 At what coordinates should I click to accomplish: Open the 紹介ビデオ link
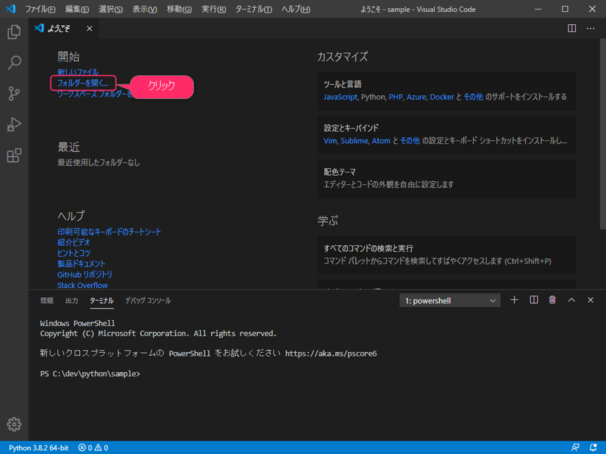[x=73, y=243]
